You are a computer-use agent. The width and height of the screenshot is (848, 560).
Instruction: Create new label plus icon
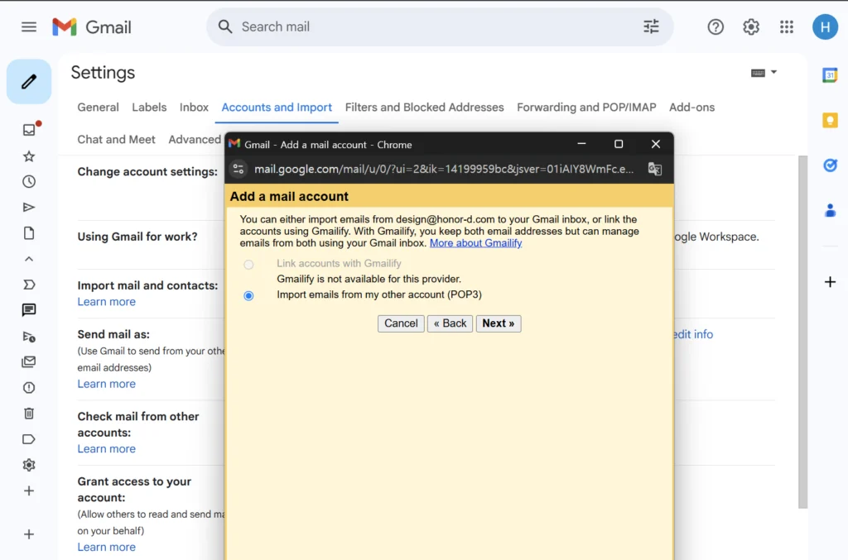tap(29, 491)
